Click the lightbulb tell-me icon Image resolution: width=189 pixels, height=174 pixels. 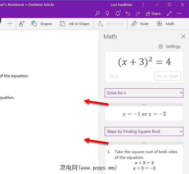(107, 14)
